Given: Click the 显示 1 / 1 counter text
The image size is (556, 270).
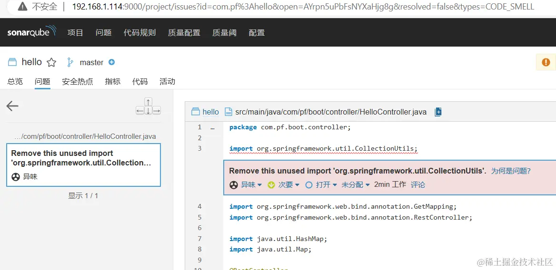Looking at the screenshot, I should (x=83, y=196).
